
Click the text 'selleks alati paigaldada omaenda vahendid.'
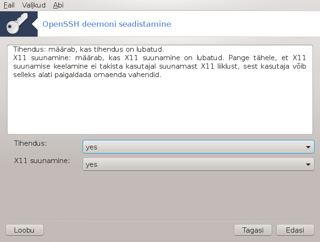click(x=87, y=75)
